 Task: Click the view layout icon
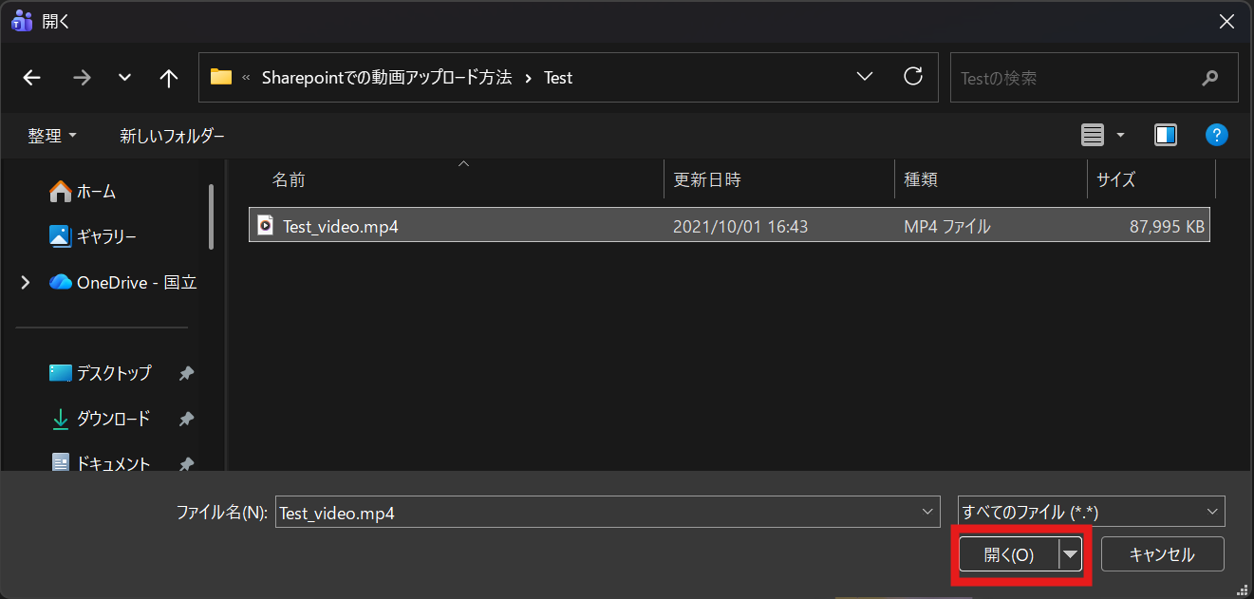click(1093, 136)
